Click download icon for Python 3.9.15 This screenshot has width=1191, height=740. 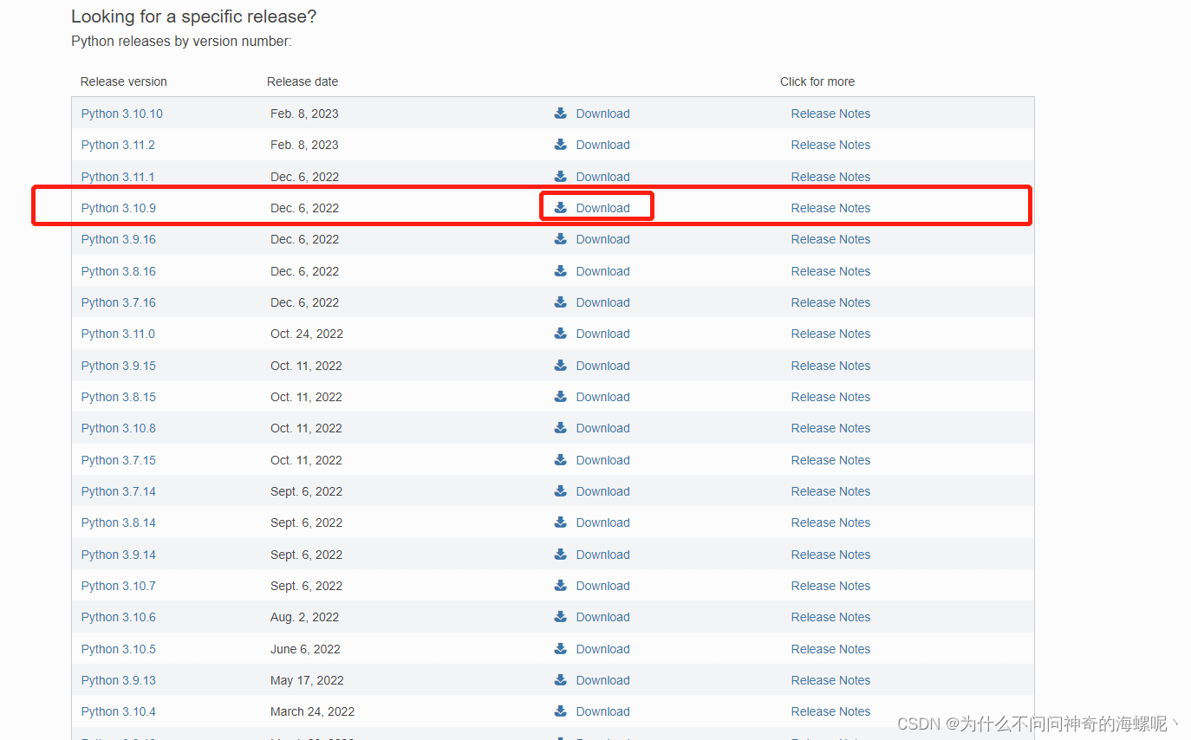[561, 365]
